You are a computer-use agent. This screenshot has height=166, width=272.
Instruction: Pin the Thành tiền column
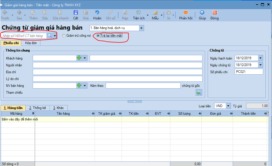pos(265,114)
